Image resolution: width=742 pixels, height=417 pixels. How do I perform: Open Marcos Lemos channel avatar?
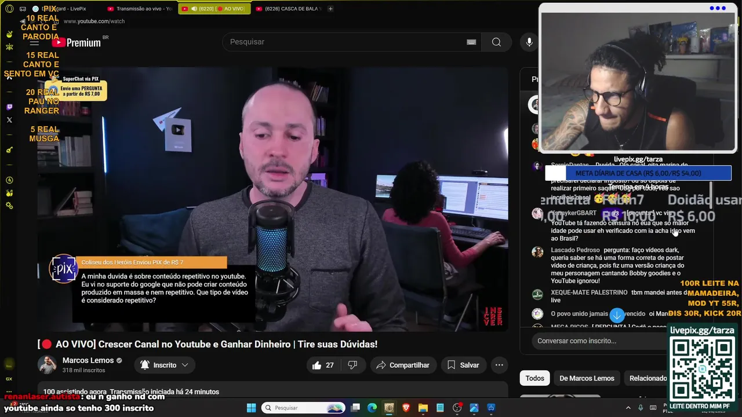pos(47,365)
